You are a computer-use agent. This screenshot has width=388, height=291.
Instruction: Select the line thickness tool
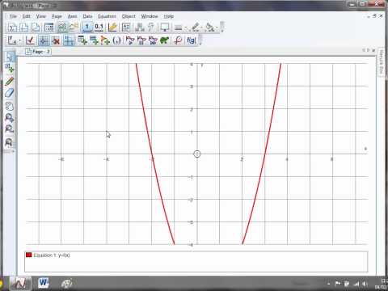pyautogui.click(x=178, y=27)
